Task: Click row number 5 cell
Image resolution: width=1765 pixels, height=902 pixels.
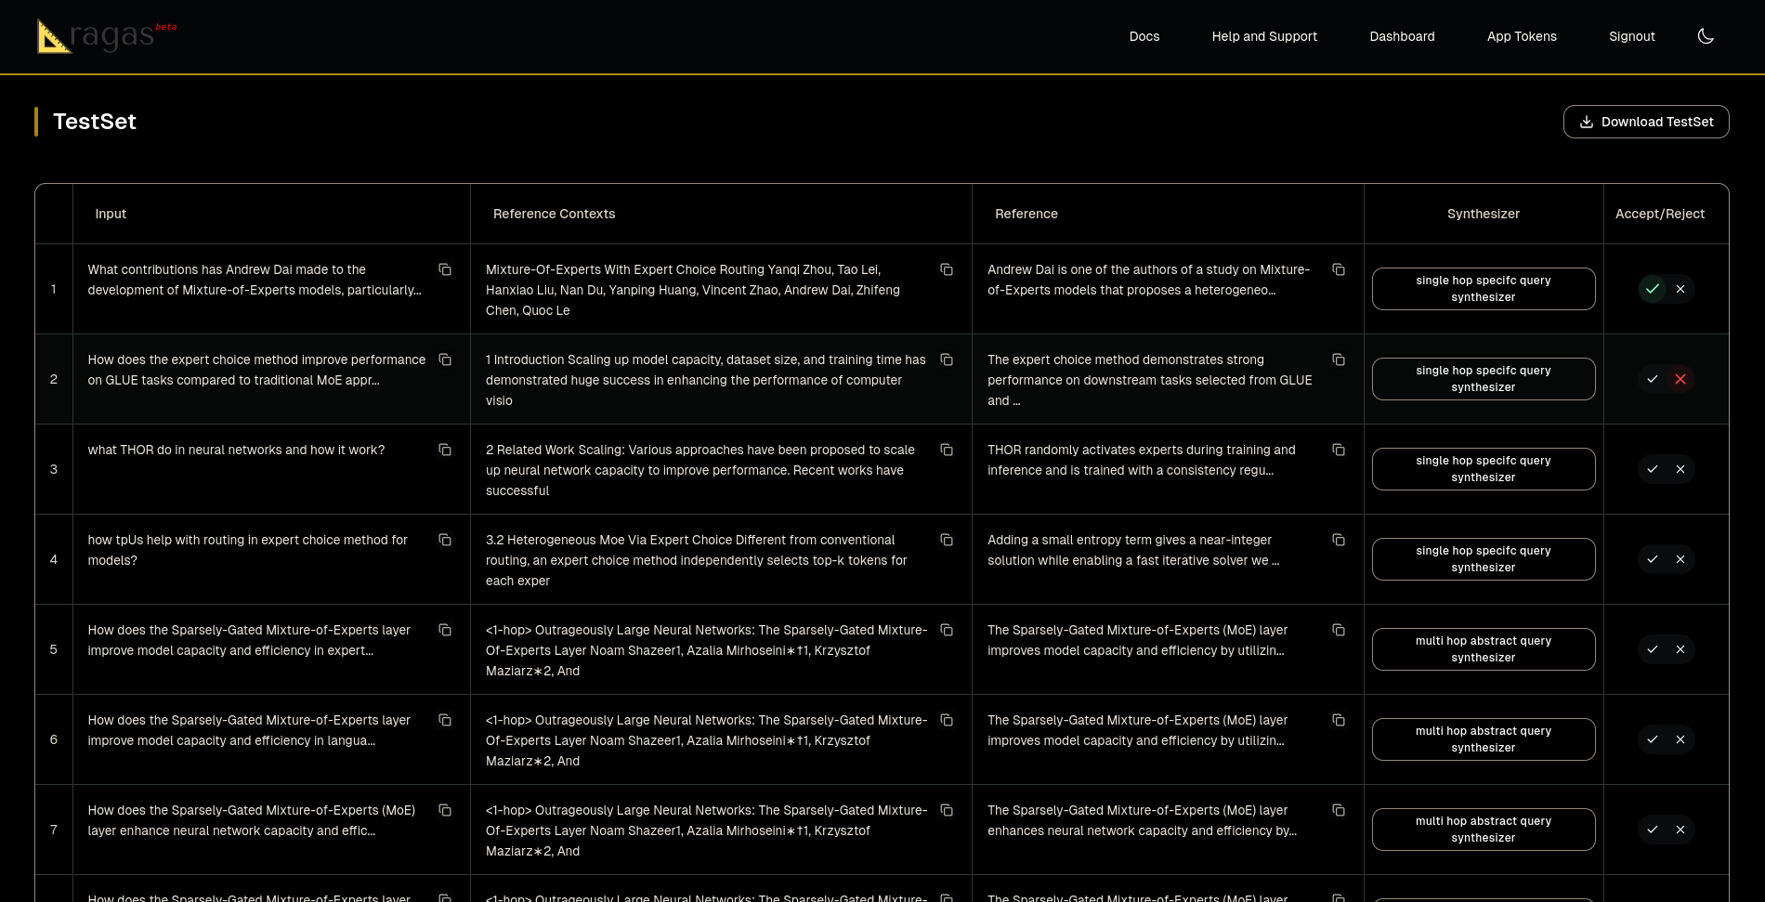Action: pyautogui.click(x=54, y=649)
